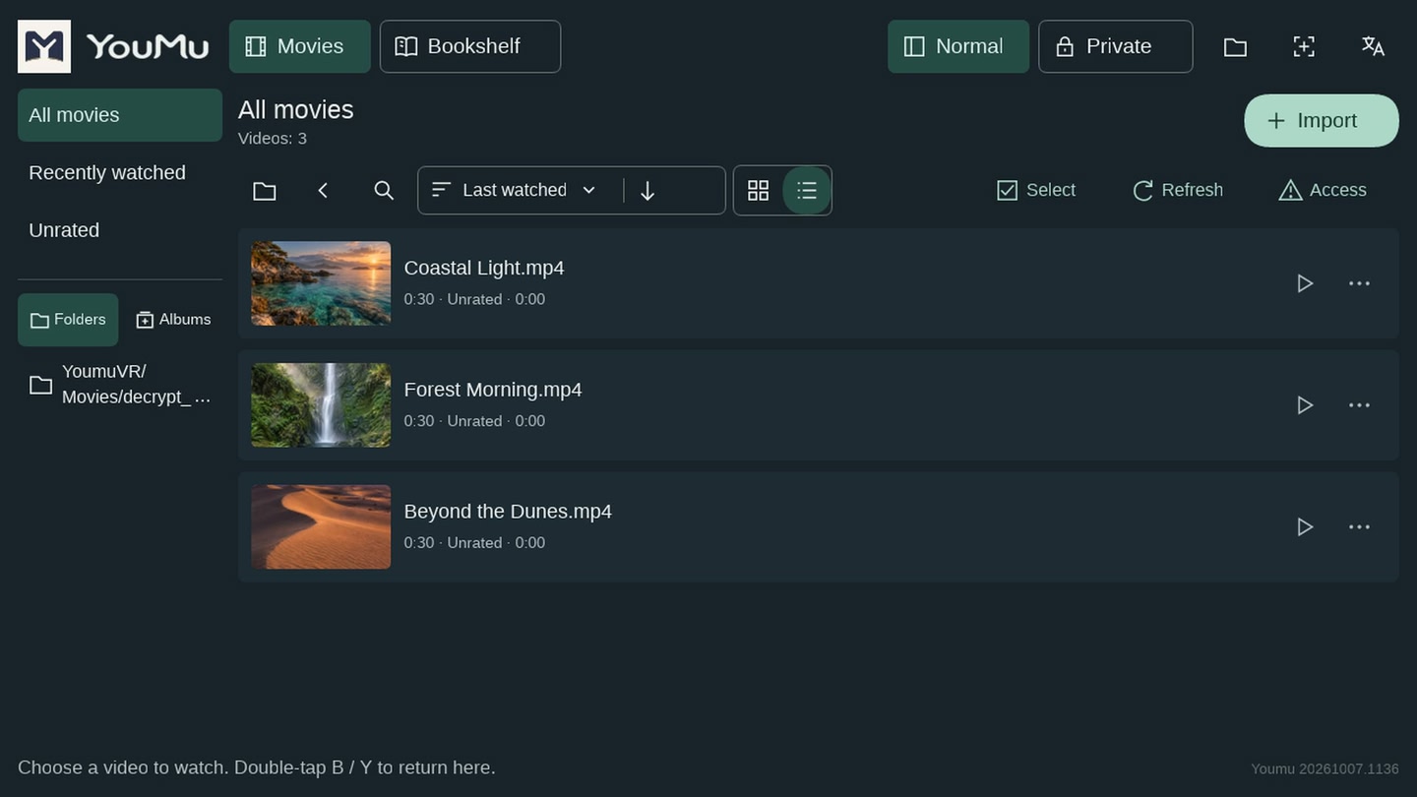The height and width of the screenshot is (797, 1417).
Task: Enable Normal mode
Action: [x=958, y=46]
